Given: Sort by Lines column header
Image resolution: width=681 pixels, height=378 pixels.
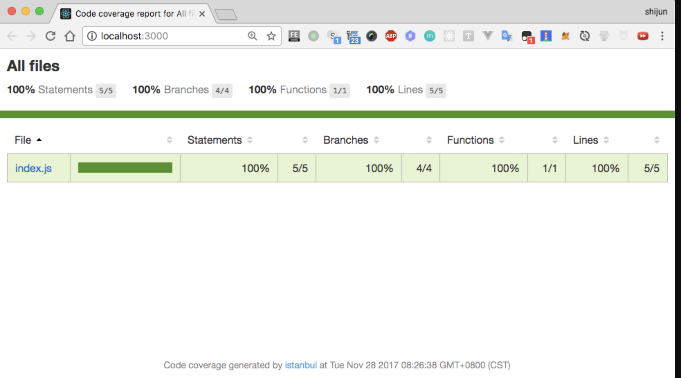Looking at the screenshot, I should click(585, 140).
